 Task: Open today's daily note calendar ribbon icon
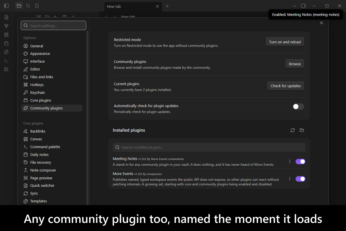click(x=6, y=43)
